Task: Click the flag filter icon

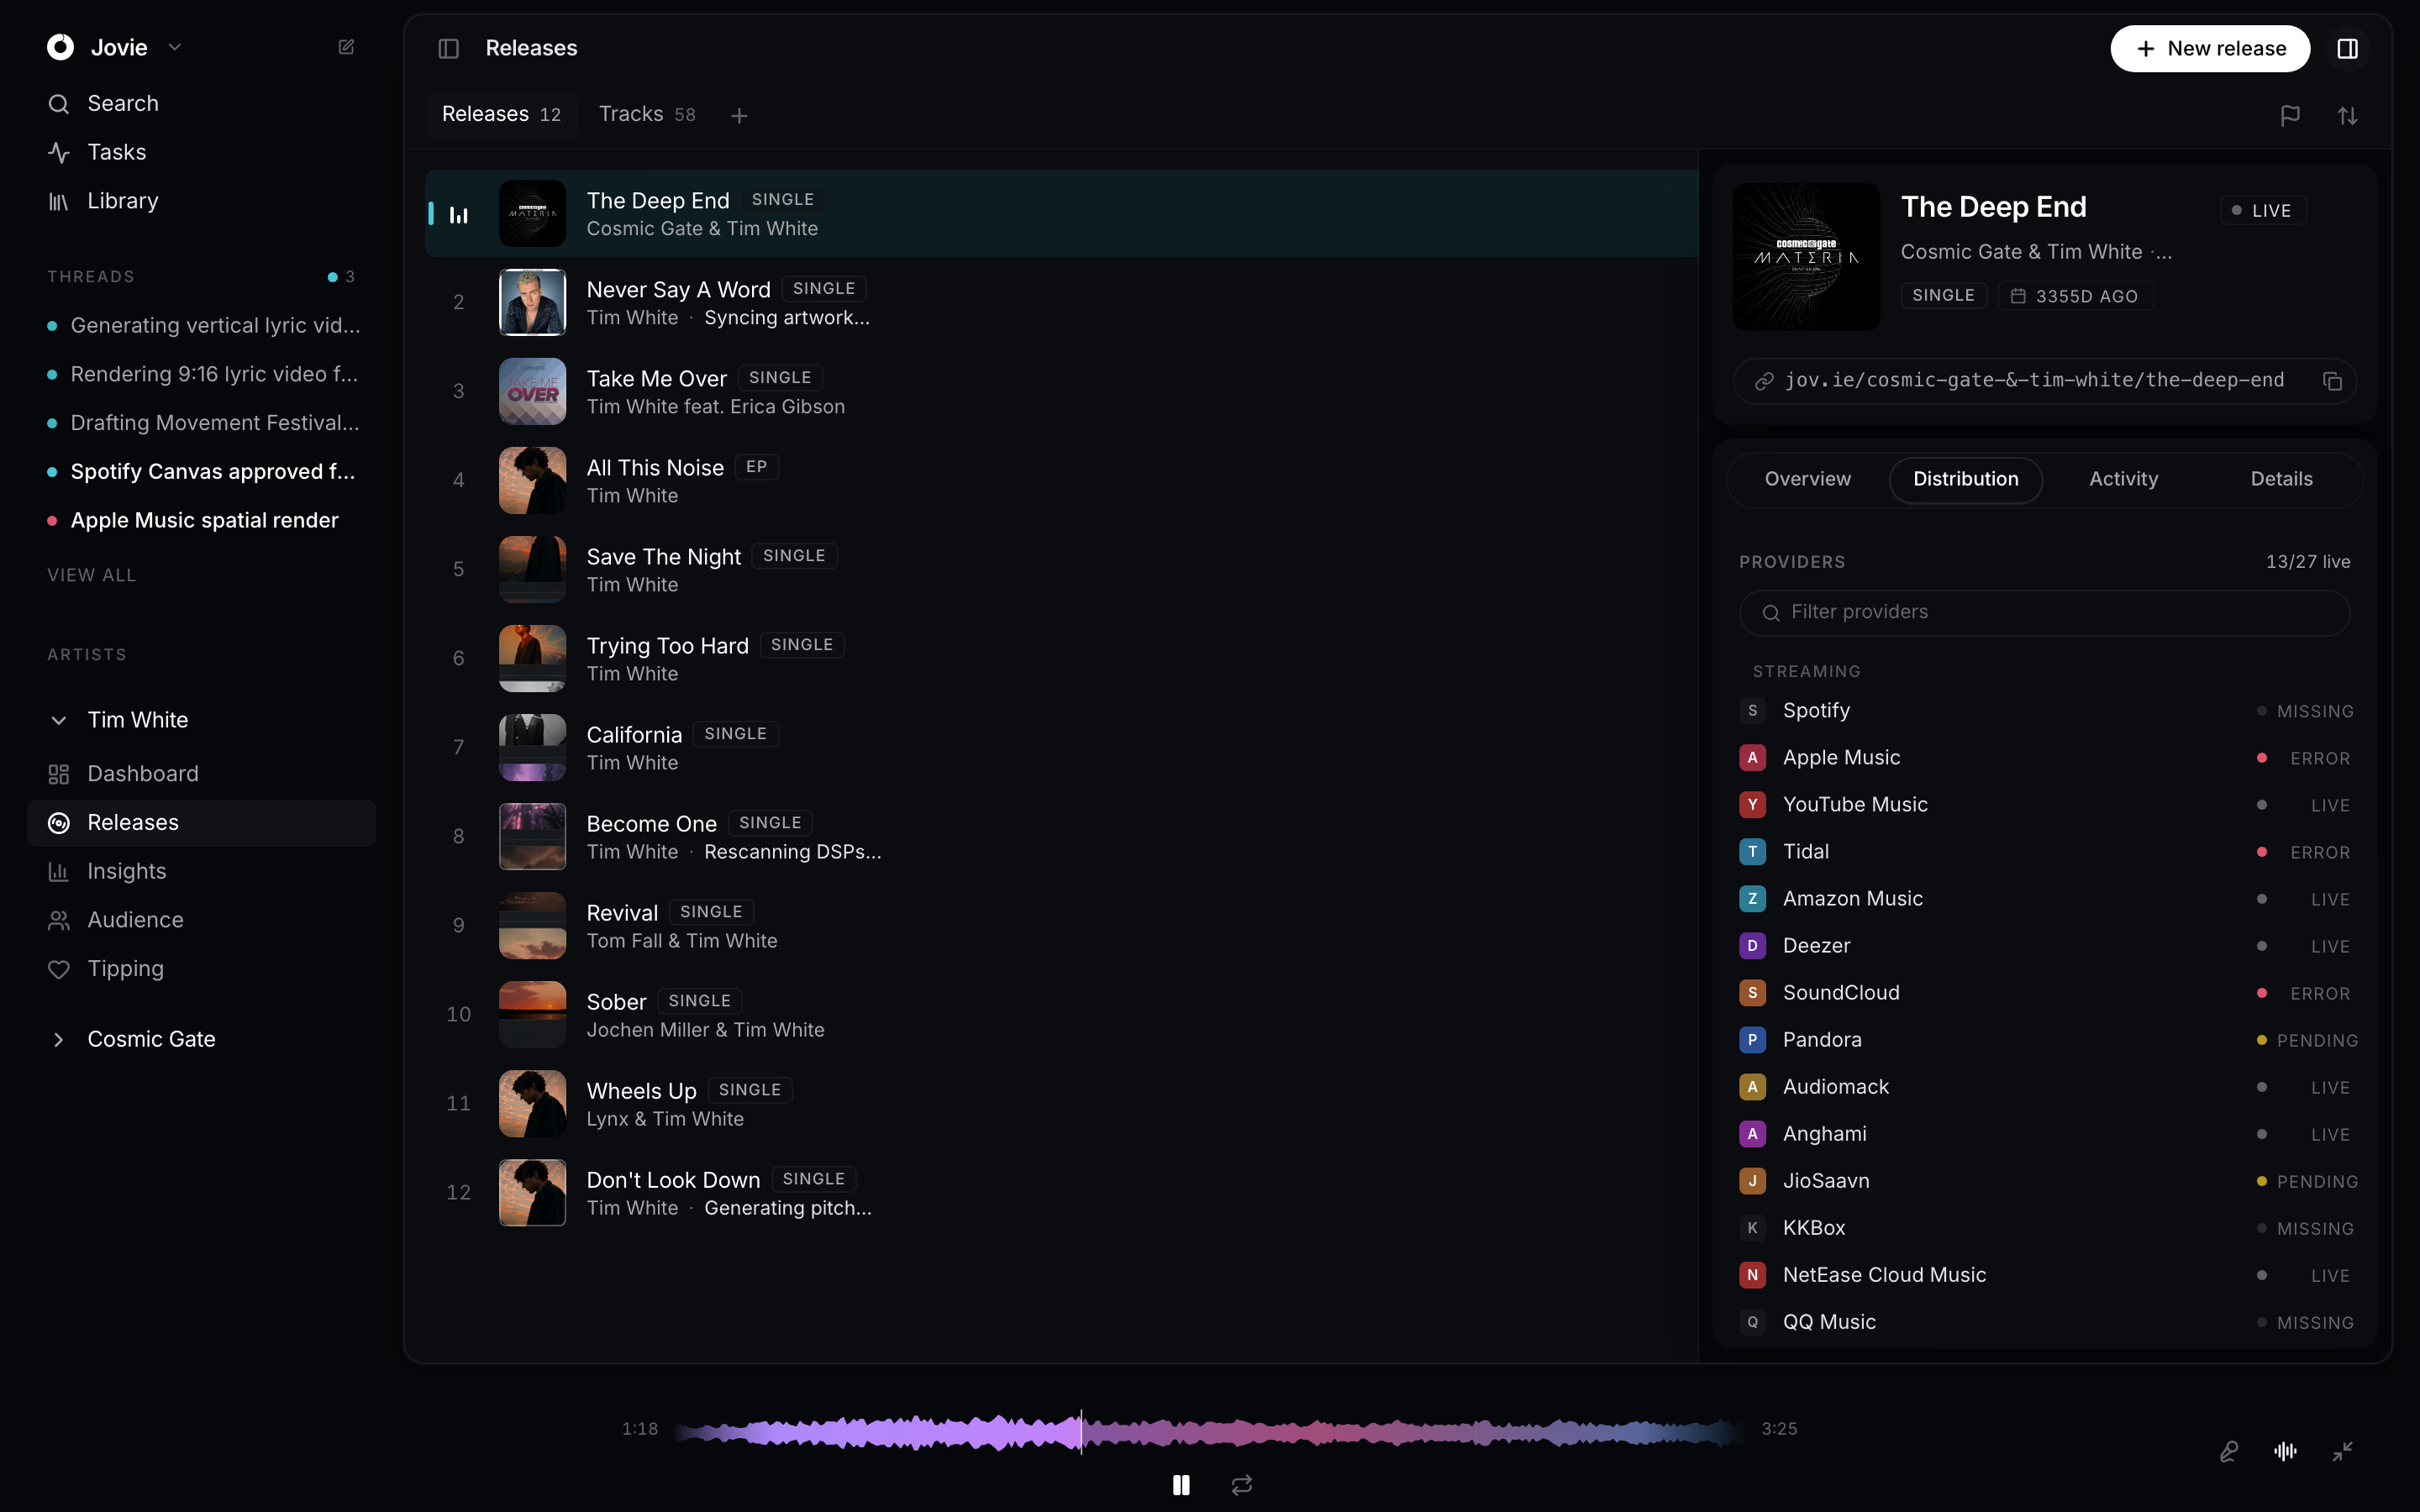Action: coord(2290,116)
